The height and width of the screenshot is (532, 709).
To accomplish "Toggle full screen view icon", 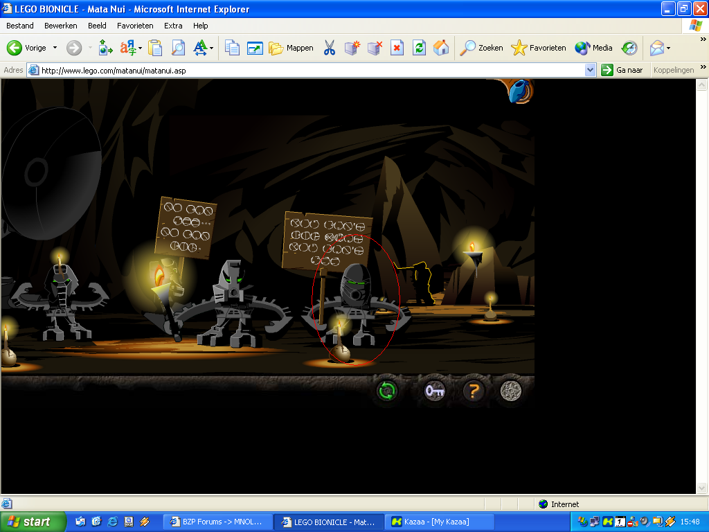I will [x=255, y=48].
